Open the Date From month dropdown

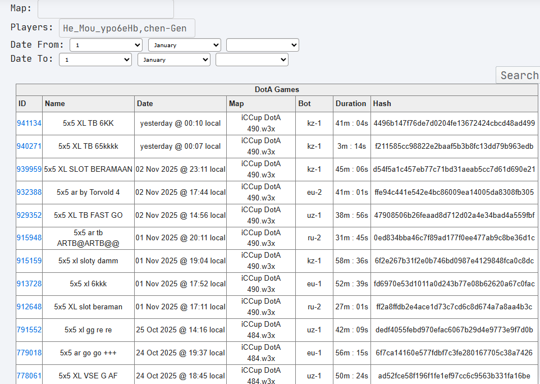click(185, 45)
